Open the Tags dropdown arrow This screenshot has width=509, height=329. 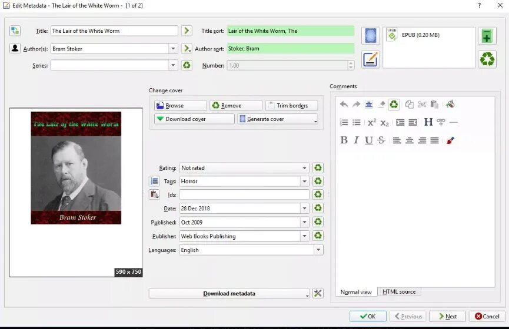pos(304,181)
